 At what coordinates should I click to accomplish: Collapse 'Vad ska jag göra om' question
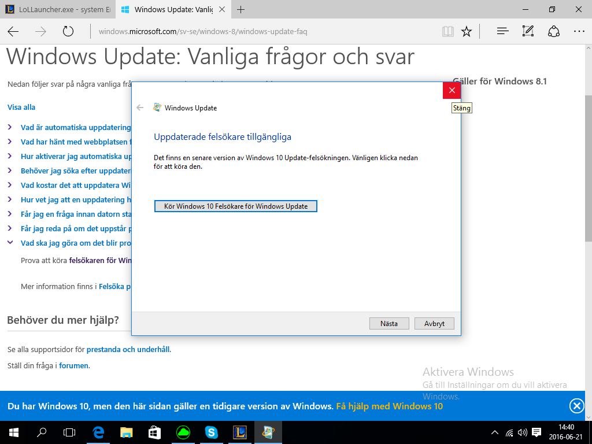click(x=76, y=243)
